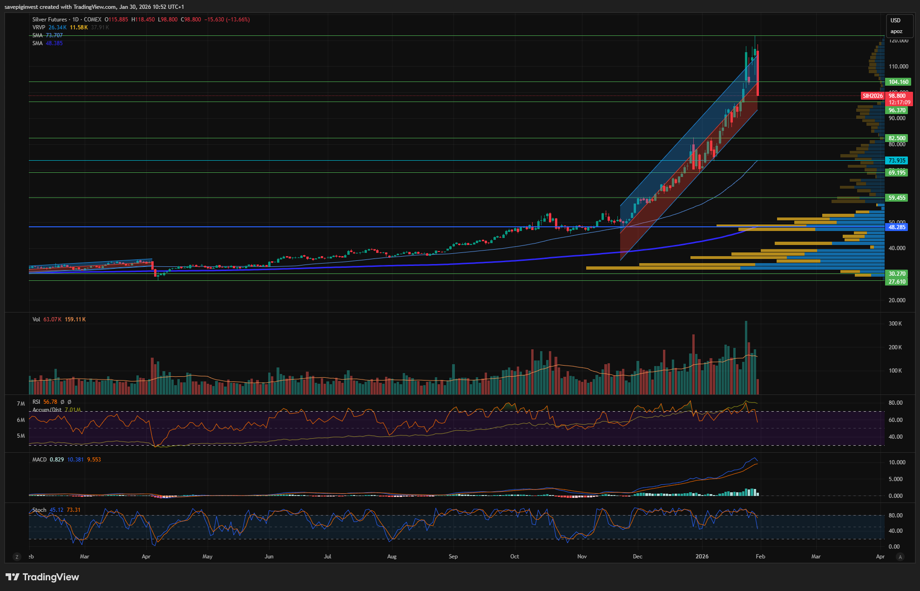This screenshot has height=591, width=920.
Task: Click the 73.935 cyan price label
Action: coord(897,161)
